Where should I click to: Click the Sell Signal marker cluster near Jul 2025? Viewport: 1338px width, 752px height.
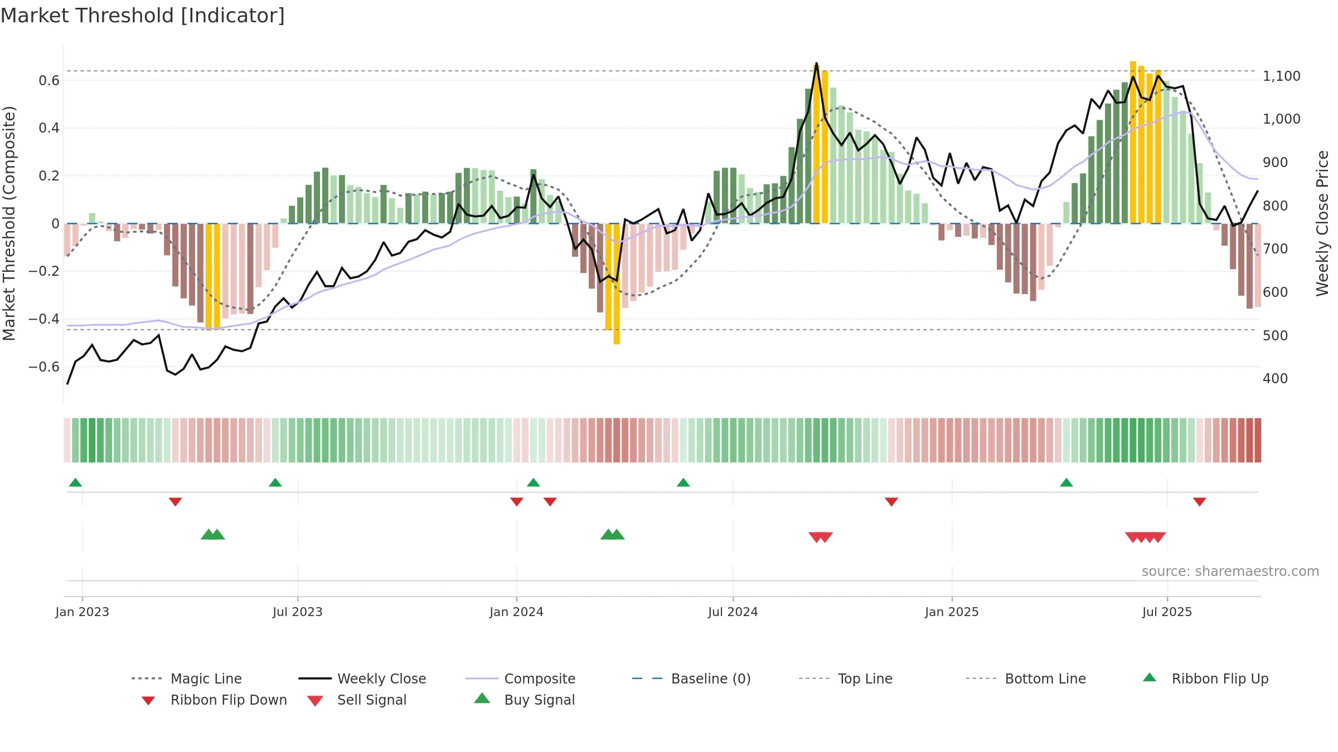(x=1146, y=537)
